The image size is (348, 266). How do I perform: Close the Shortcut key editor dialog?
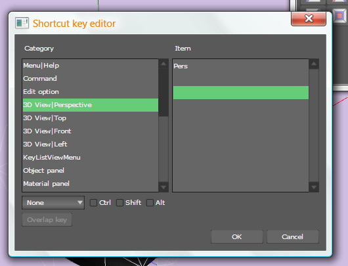click(309, 18)
